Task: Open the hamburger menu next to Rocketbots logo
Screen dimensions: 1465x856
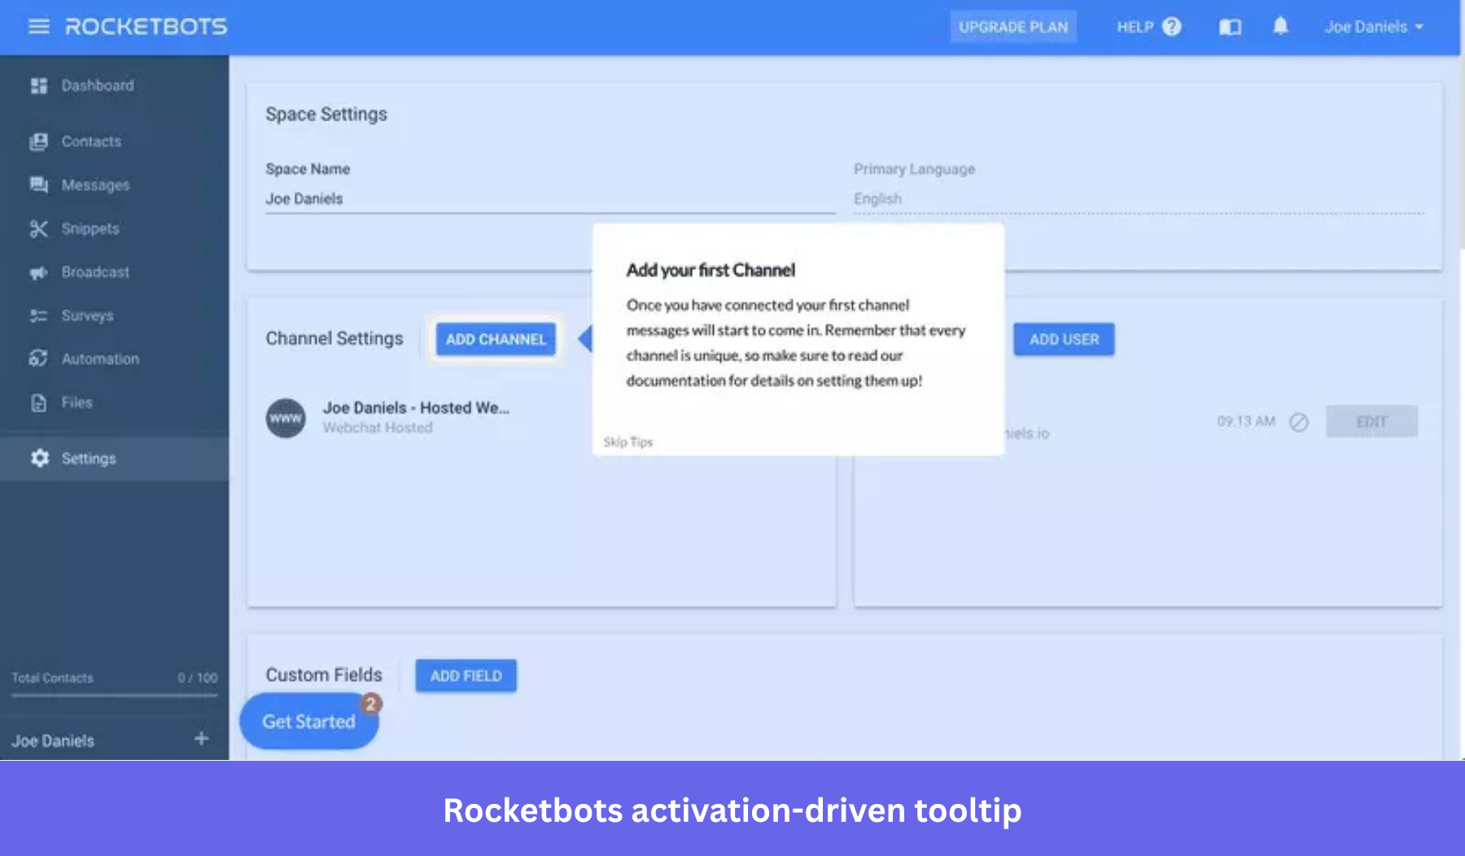Action: point(39,27)
